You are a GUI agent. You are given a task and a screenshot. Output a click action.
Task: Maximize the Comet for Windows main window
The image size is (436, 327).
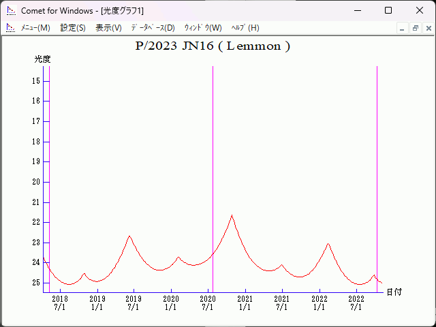click(388, 11)
